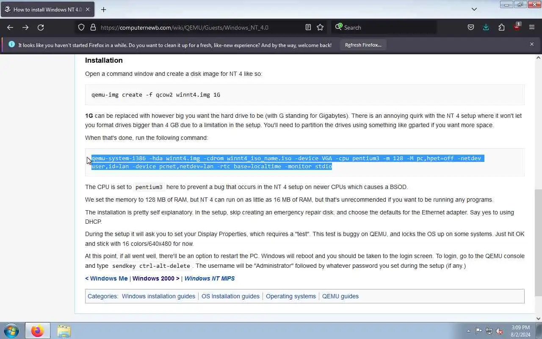
Task: Focus the Search box in the toolbar
Action: pyautogui.click(x=383, y=27)
